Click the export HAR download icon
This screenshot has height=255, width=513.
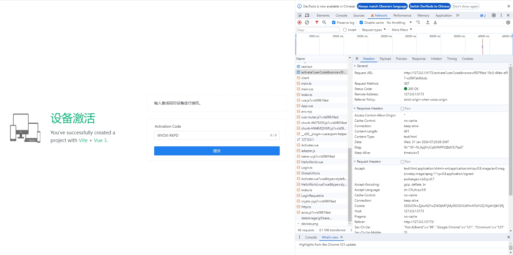click(x=435, y=23)
